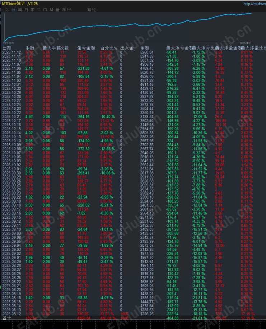Switch to the M tab
This screenshot has height=329, width=266.
(x=51, y=10)
